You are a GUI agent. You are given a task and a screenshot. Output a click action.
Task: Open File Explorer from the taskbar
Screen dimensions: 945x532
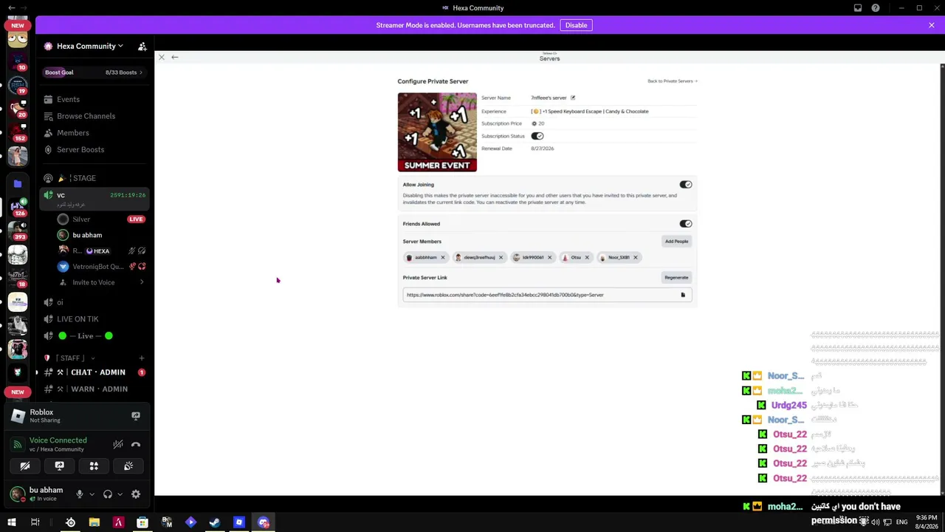94,522
